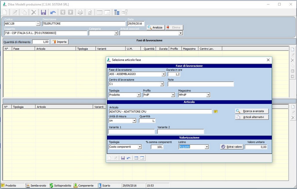
Task: Click the blue Undo arrow in main toolbar
Action: click(x=53, y=12)
